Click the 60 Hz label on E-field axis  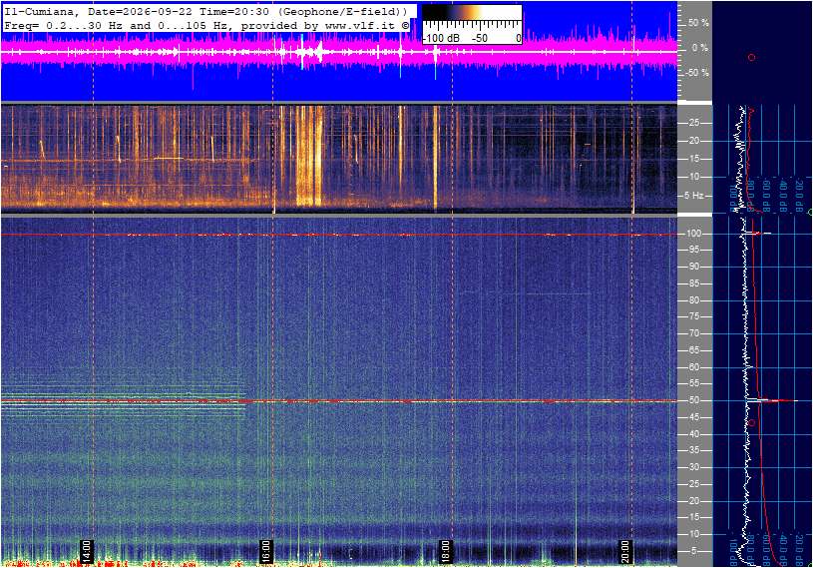(693, 367)
